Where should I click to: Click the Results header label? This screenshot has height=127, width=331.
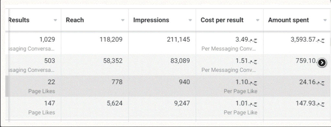pos(19,20)
